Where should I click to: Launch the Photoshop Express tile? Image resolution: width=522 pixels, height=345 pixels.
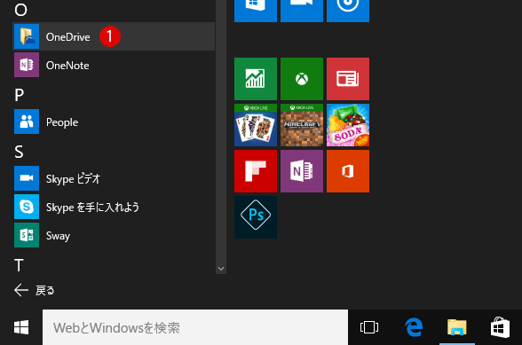click(x=256, y=217)
